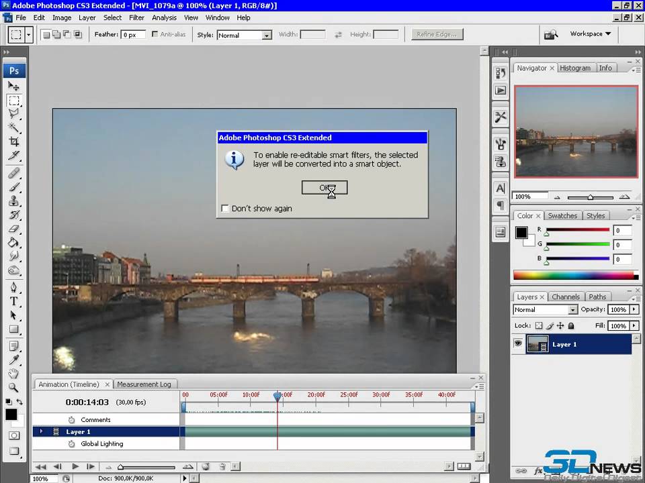Open the Image menu
645x483 pixels.
point(62,17)
